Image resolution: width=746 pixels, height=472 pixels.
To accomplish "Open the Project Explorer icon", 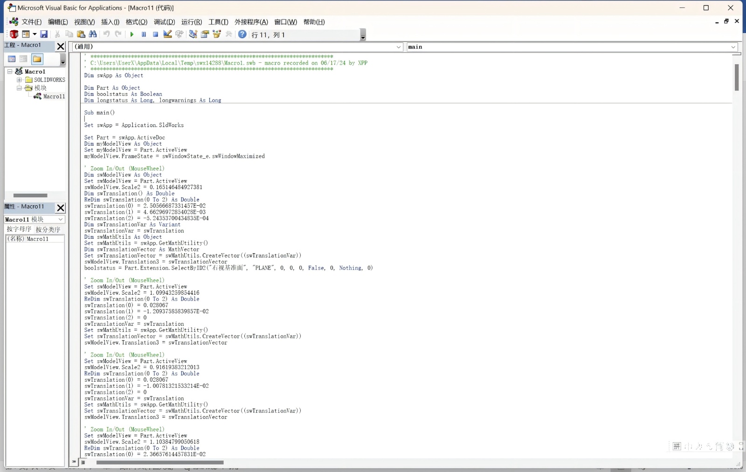I will [193, 34].
